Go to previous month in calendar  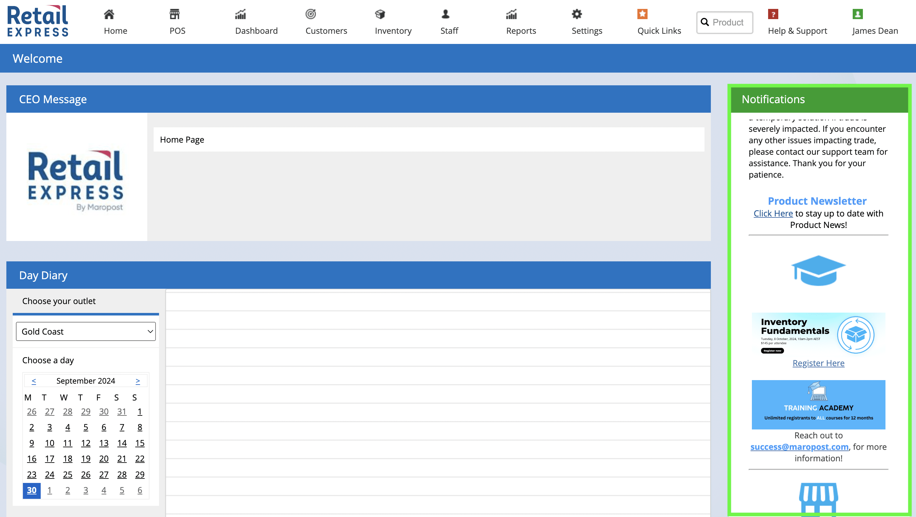click(34, 381)
